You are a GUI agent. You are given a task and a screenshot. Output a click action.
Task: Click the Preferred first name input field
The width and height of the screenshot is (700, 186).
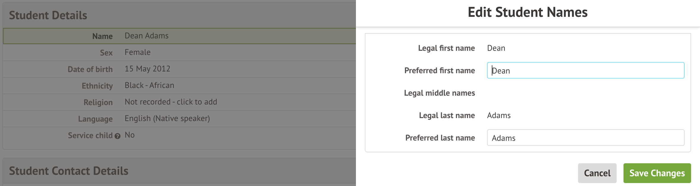click(585, 71)
